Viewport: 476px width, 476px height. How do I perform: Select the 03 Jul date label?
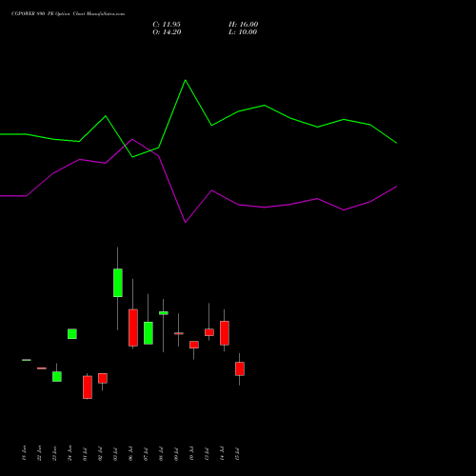click(116, 454)
